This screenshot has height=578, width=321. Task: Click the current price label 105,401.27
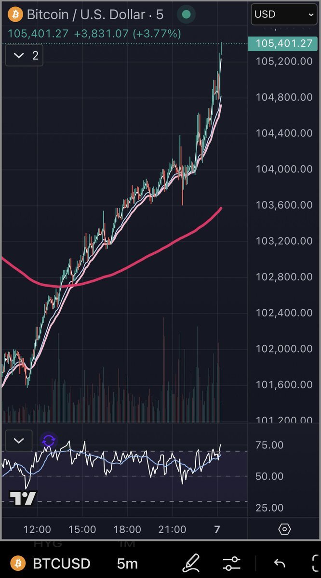[x=283, y=43]
